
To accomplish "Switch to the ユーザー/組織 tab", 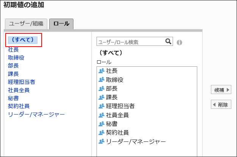I will coord(26,24).
